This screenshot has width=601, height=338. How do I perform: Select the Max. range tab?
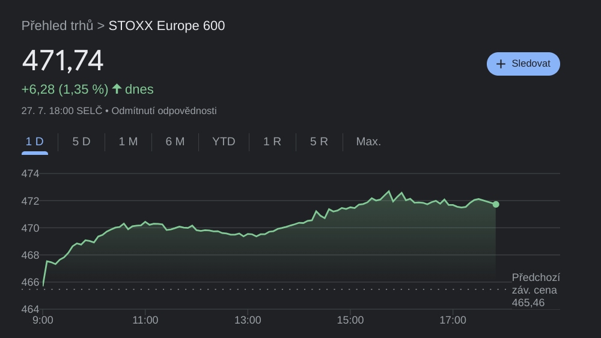pyautogui.click(x=368, y=142)
